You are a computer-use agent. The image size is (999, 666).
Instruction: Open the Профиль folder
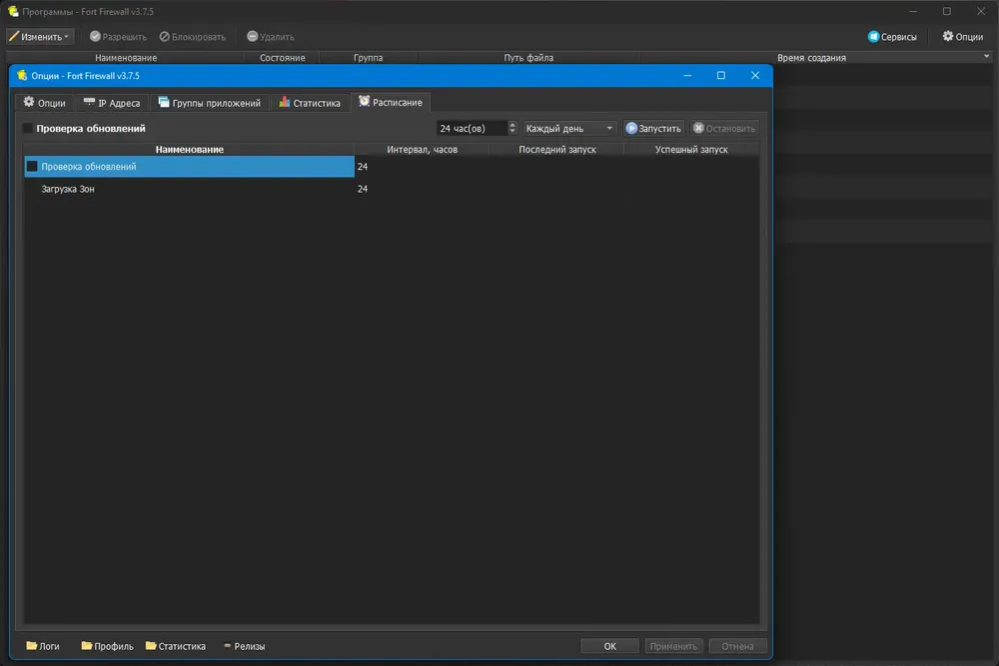tap(107, 646)
